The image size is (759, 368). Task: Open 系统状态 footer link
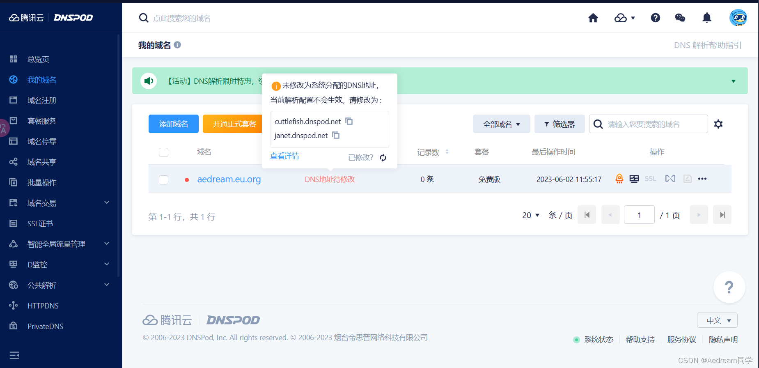point(598,340)
